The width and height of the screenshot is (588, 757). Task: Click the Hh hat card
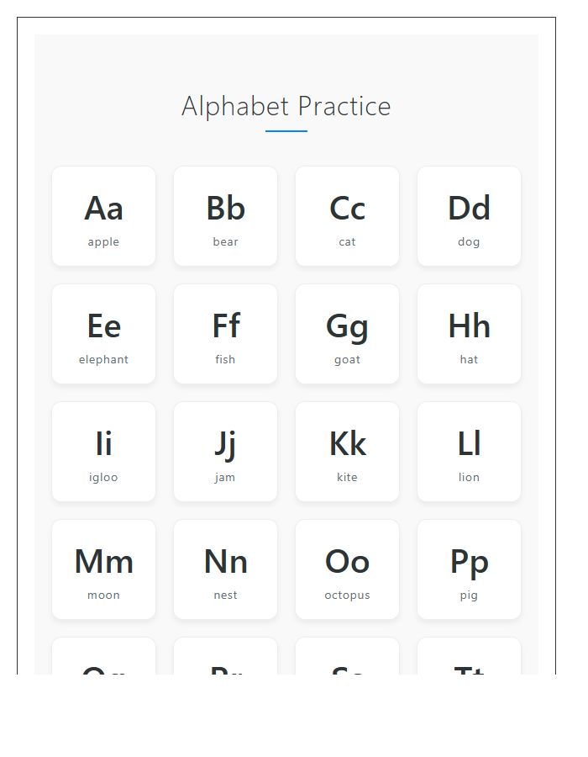469,334
